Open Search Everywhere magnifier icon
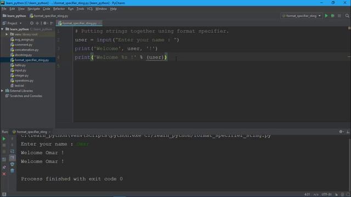This screenshot has height=197, width=351. (347, 16)
